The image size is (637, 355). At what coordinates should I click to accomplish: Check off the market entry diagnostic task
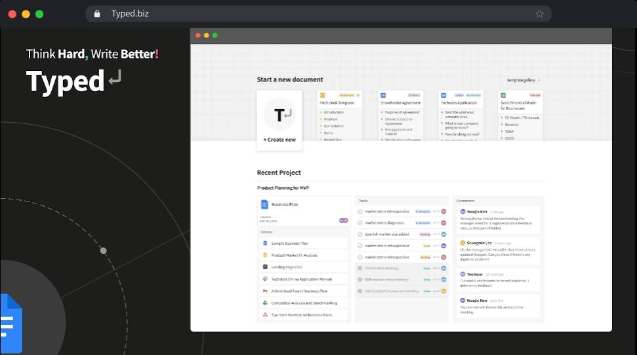pos(360,222)
